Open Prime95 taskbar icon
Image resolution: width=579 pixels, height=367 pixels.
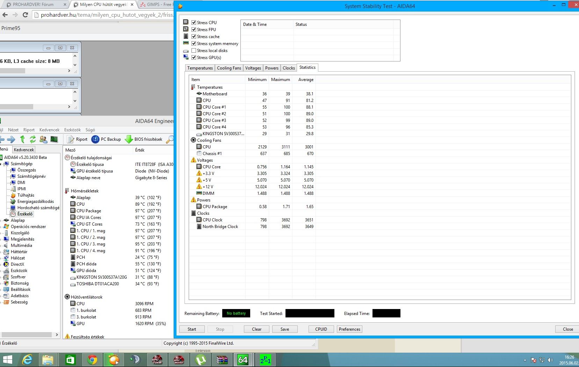coord(265,359)
